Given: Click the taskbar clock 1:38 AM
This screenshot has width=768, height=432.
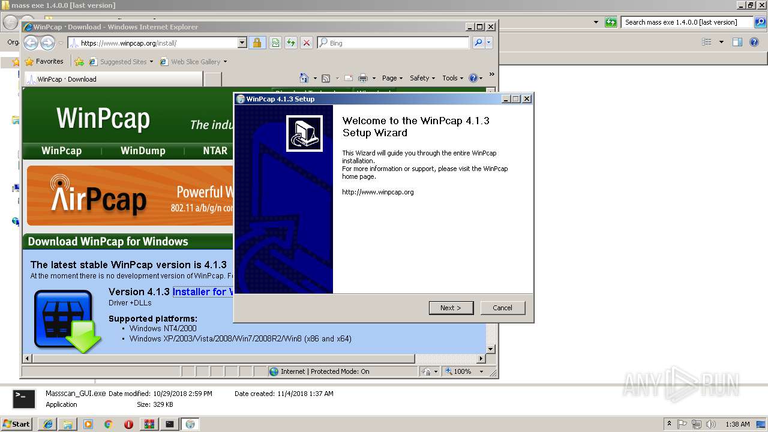Looking at the screenshot, I should pyautogui.click(x=737, y=424).
